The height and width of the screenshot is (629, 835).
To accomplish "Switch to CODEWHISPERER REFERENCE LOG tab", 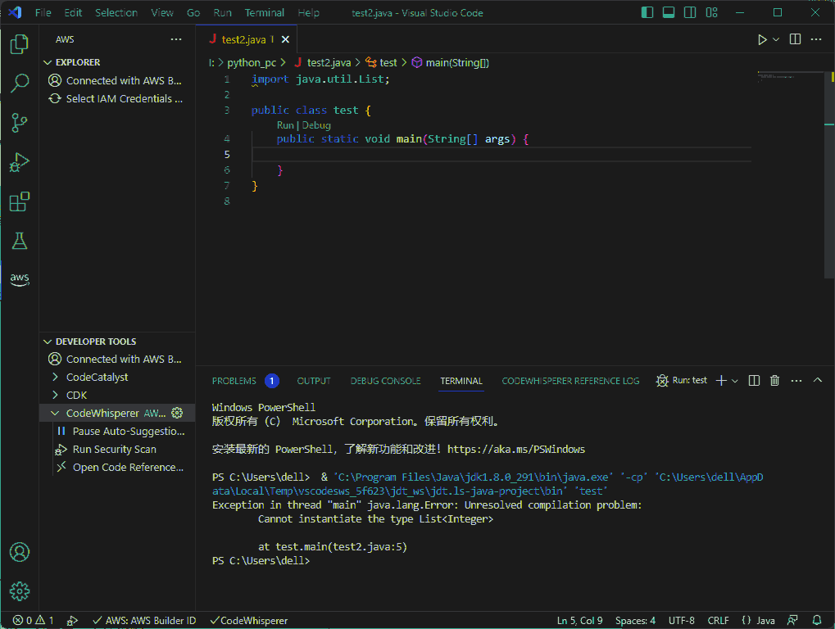I will tap(570, 381).
